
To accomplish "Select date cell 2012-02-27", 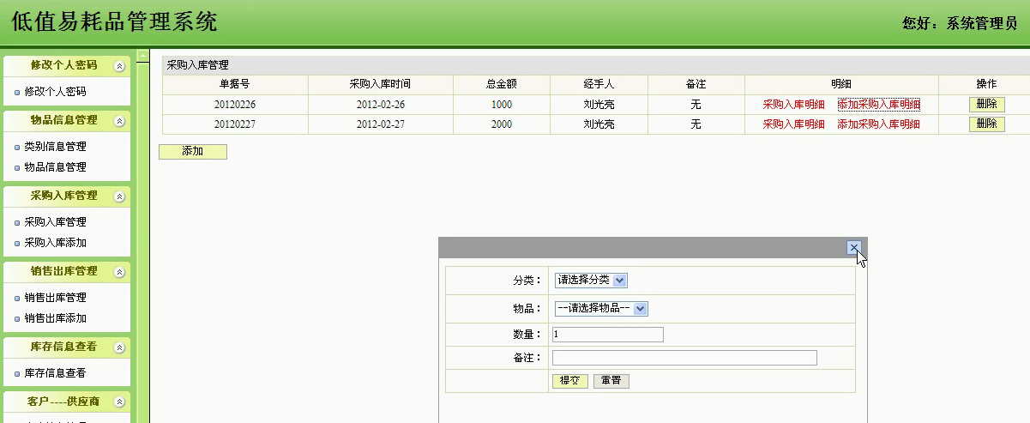I will pos(380,124).
